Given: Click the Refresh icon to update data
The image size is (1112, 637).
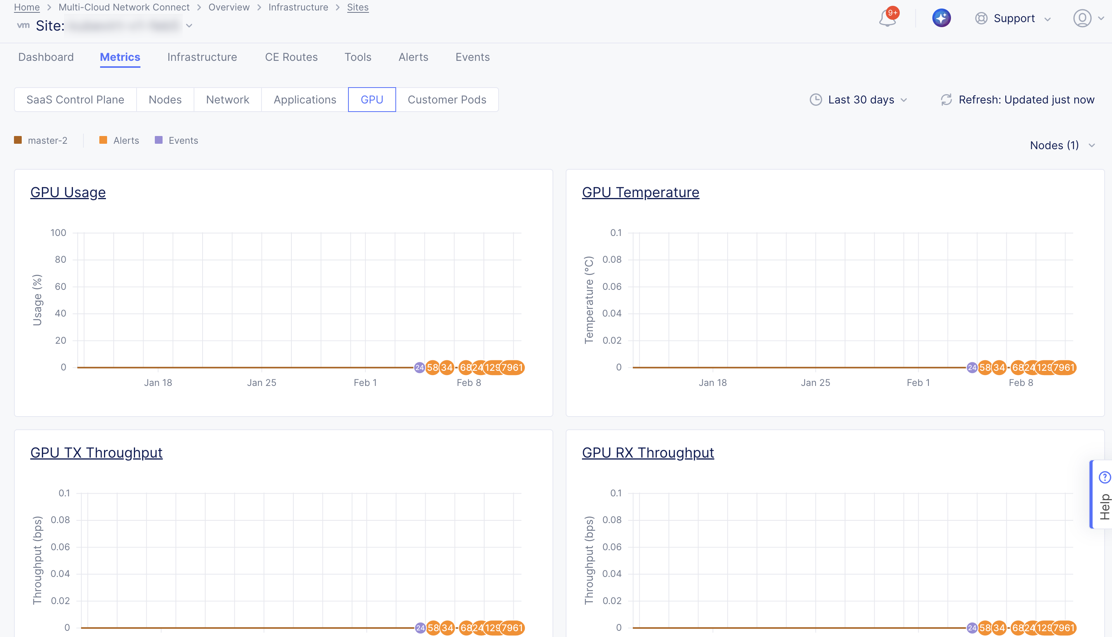Looking at the screenshot, I should (x=946, y=100).
